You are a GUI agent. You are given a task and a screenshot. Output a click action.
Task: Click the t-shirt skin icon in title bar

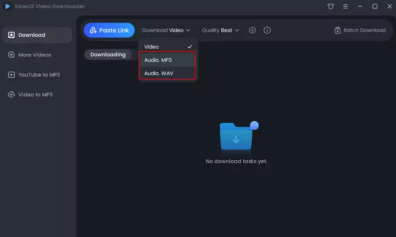[x=330, y=6]
